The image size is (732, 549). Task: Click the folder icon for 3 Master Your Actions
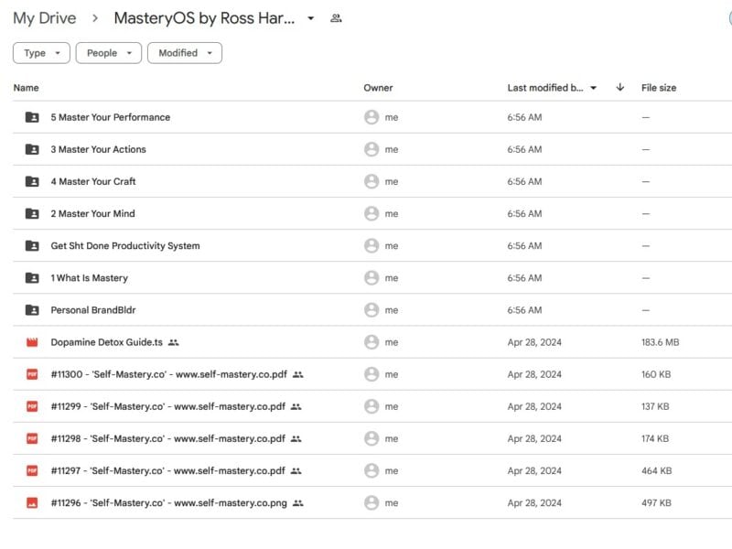point(32,149)
